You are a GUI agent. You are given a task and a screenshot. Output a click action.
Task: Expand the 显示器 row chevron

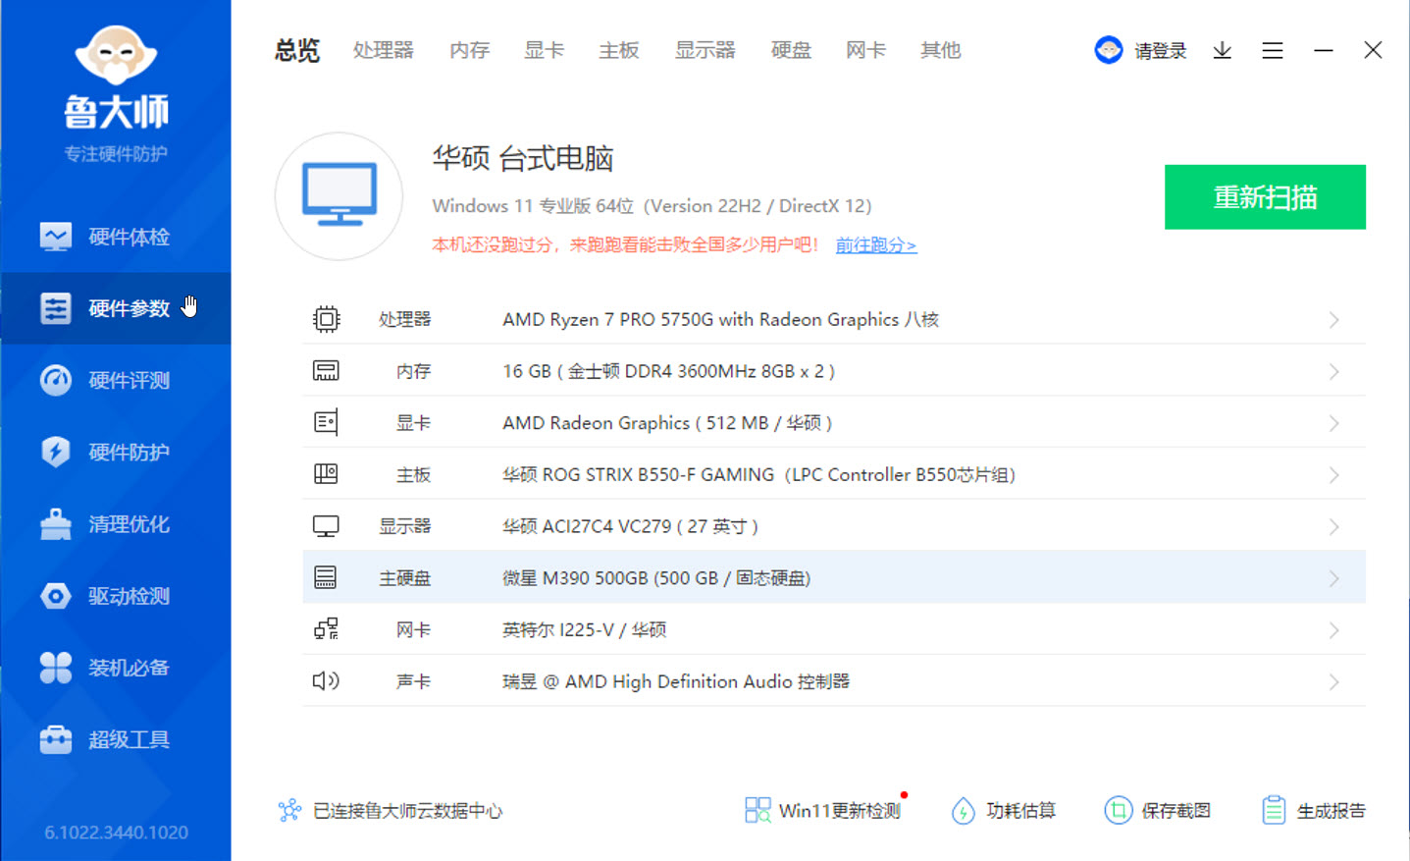click(x=1334, y=527)
